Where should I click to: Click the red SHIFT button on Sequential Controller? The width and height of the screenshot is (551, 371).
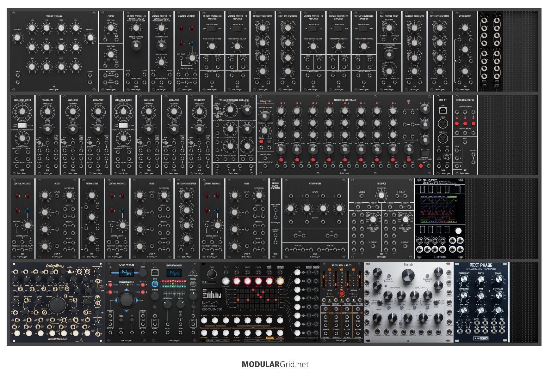tap(421, 166)
